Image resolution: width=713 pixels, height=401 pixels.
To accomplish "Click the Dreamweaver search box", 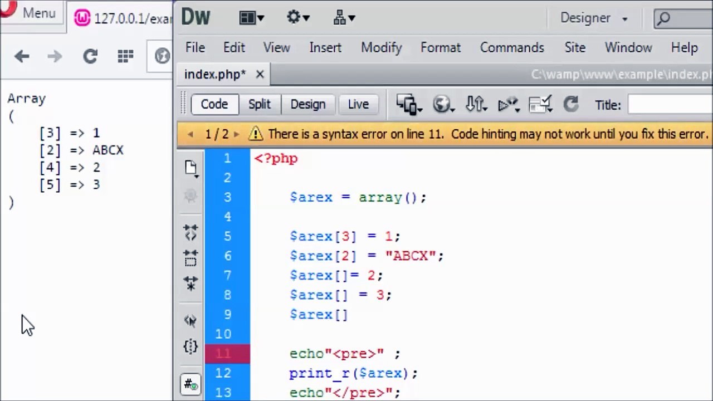I will coord(683,18).
